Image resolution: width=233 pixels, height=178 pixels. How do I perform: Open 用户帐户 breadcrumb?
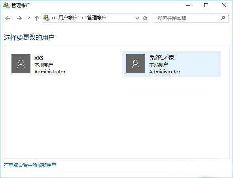click(68, 18)
